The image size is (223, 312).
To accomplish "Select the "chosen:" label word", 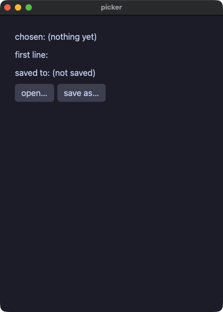I will (x=30, y=37).
